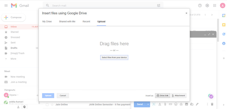This screenshot has height=109, width=227.
Task: Open Contacts side panel icon
Action: pyautogui.click(x=224, y=43)
